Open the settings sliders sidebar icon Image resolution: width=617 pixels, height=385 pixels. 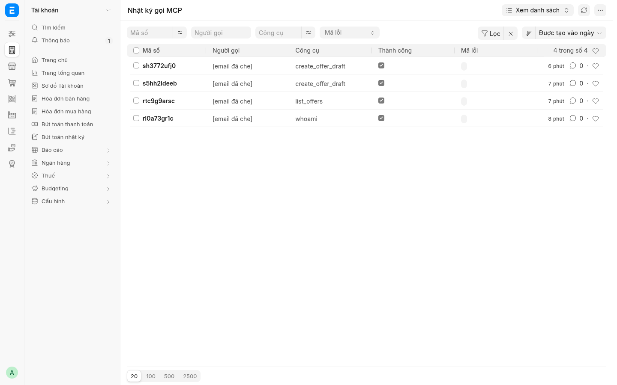pos(12,34)
